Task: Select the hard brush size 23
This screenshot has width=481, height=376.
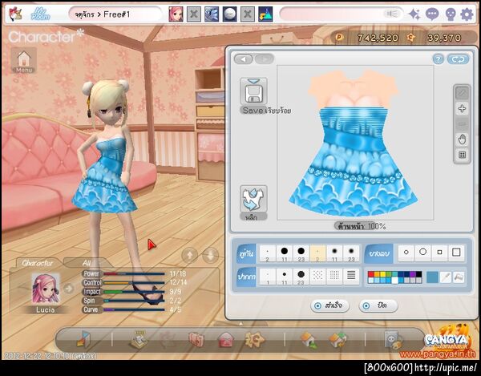Action: [x=301, y=253]
